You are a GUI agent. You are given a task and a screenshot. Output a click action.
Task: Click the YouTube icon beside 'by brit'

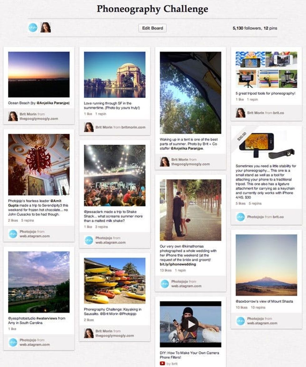(x=162, y=364)
